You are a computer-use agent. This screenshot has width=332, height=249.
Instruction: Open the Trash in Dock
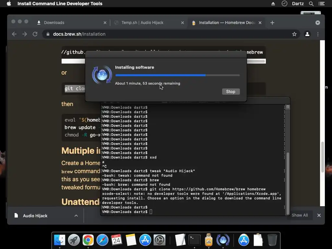click(272, 240)
